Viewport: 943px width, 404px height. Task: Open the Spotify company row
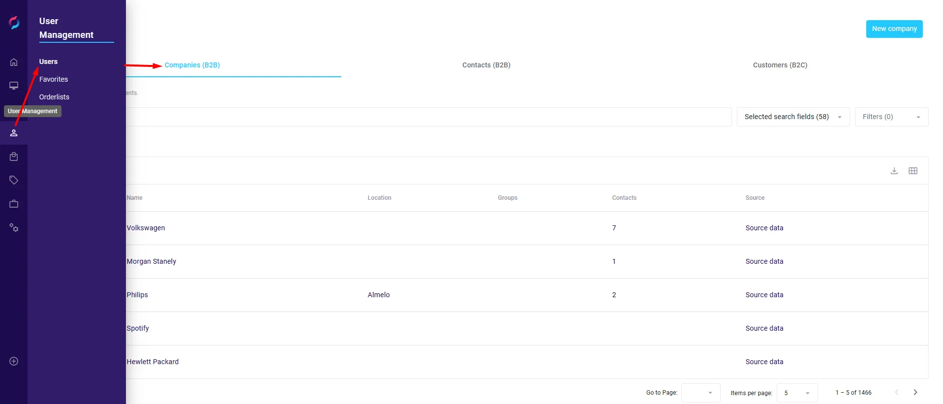[527, 328]
